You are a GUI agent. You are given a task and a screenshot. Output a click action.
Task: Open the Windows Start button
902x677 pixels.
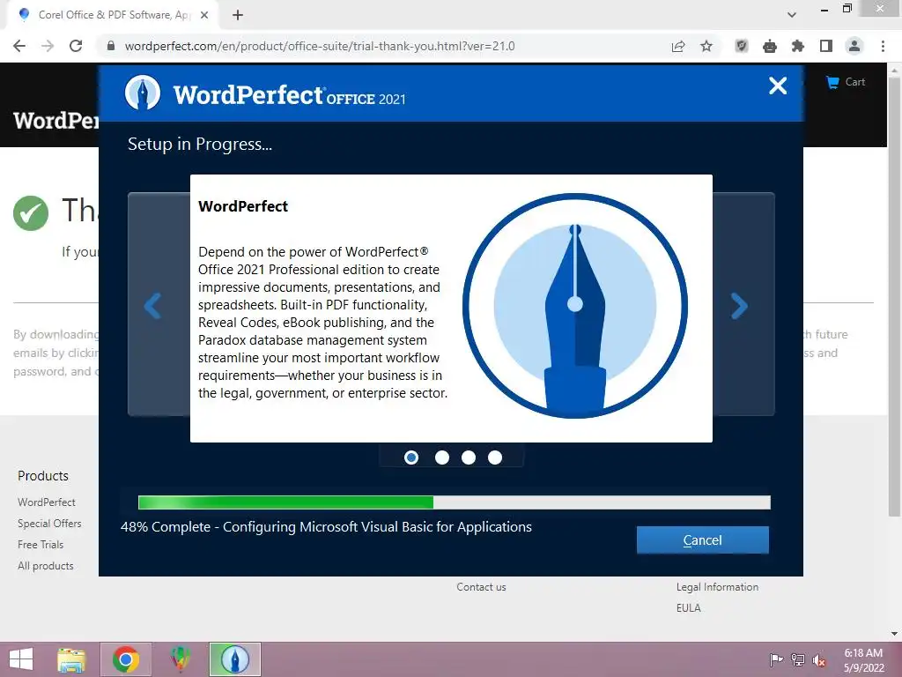tap(21, 659)
